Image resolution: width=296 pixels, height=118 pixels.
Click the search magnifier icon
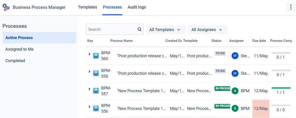140,29
